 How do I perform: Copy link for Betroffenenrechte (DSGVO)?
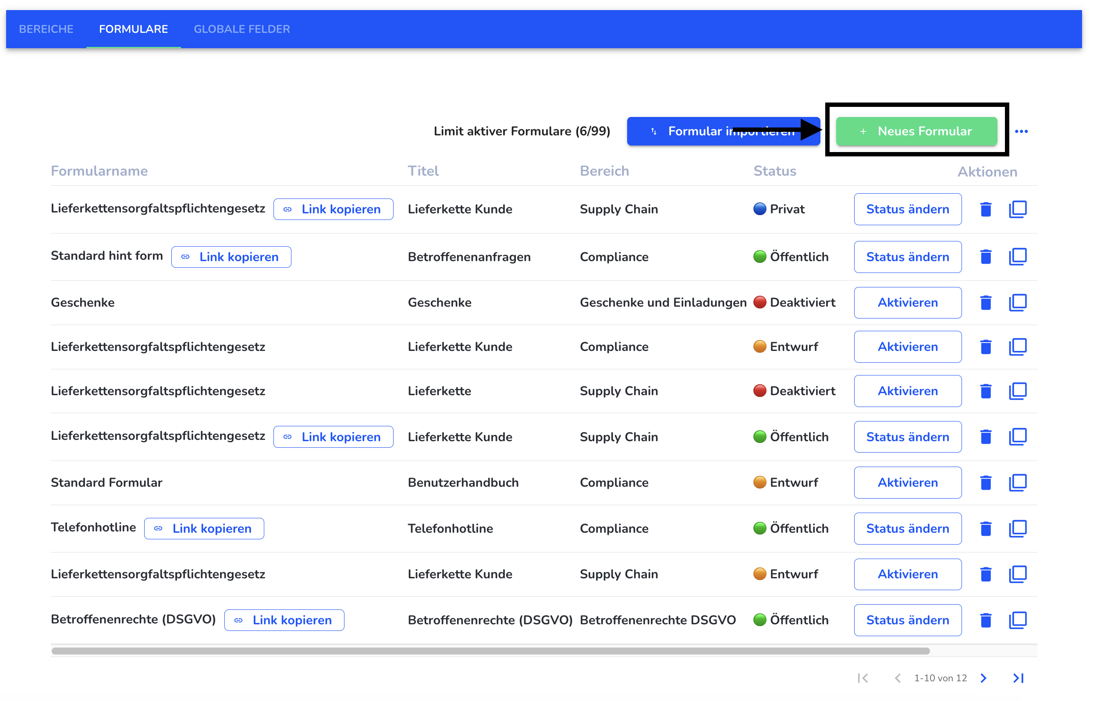284,620
